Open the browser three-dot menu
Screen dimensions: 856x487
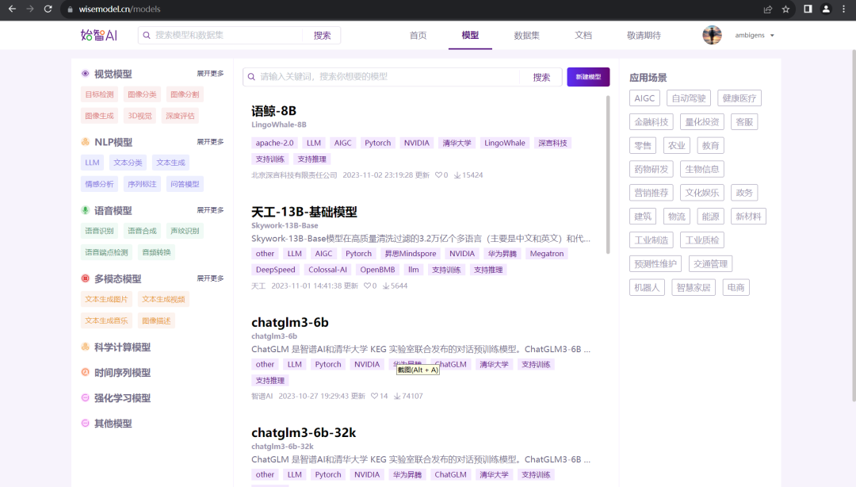tap(843, 9)
